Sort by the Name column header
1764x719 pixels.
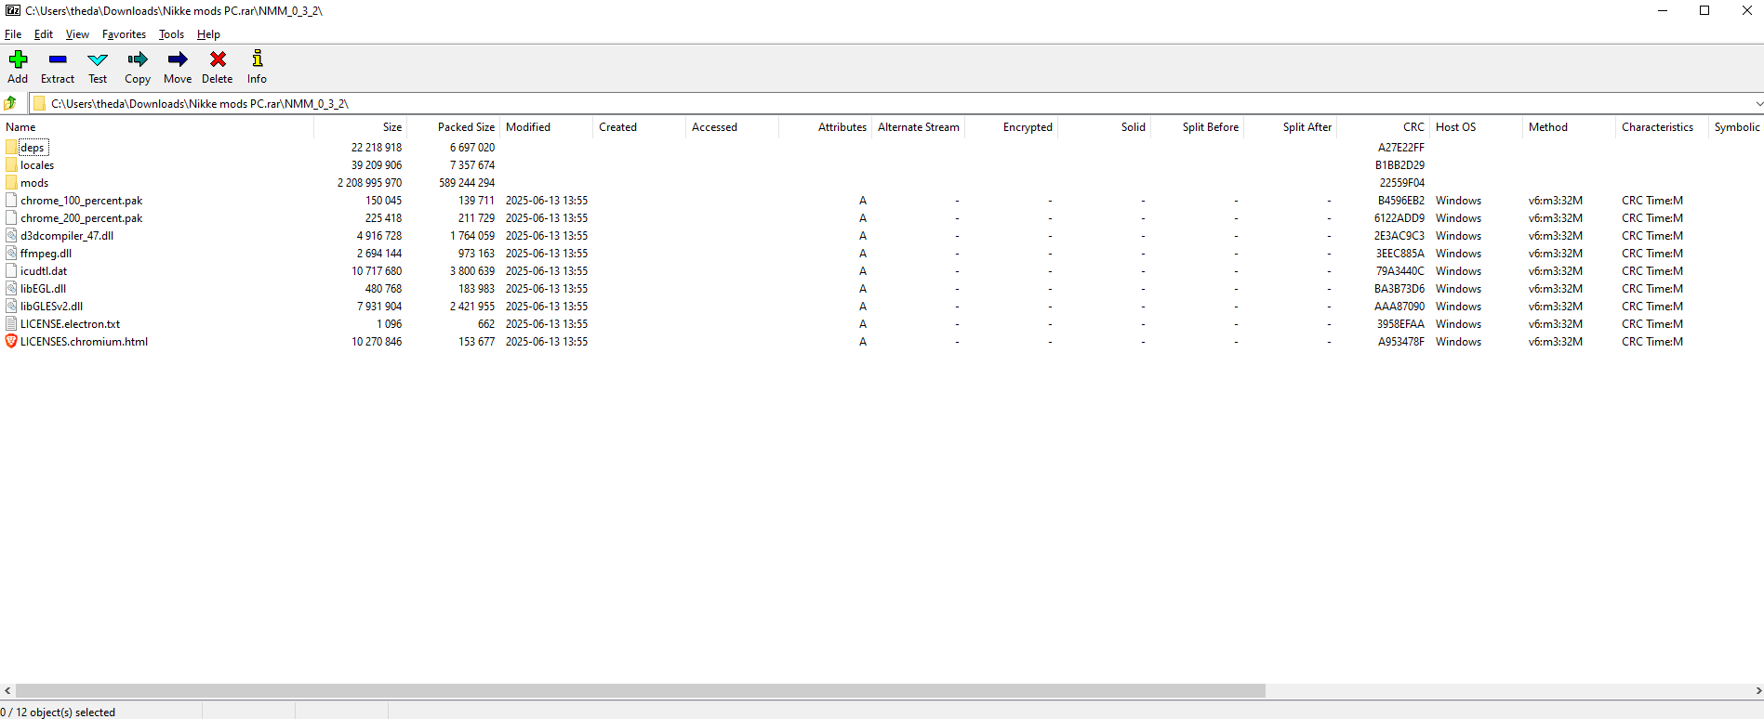point(157,127)
